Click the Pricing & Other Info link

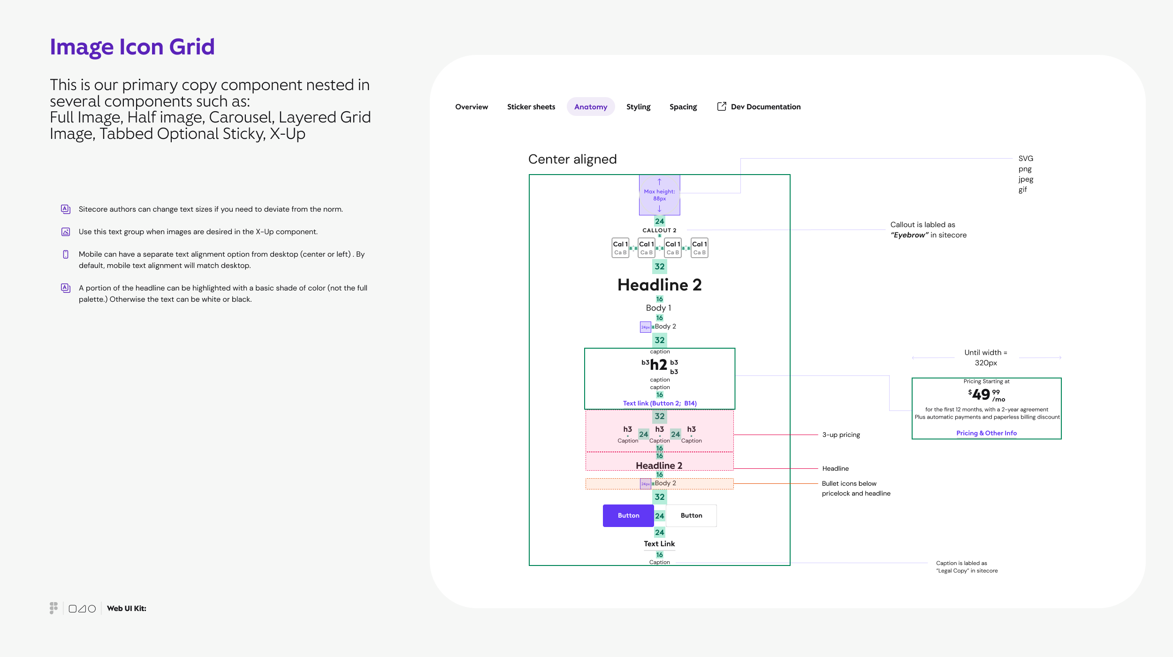click(986, 433)
